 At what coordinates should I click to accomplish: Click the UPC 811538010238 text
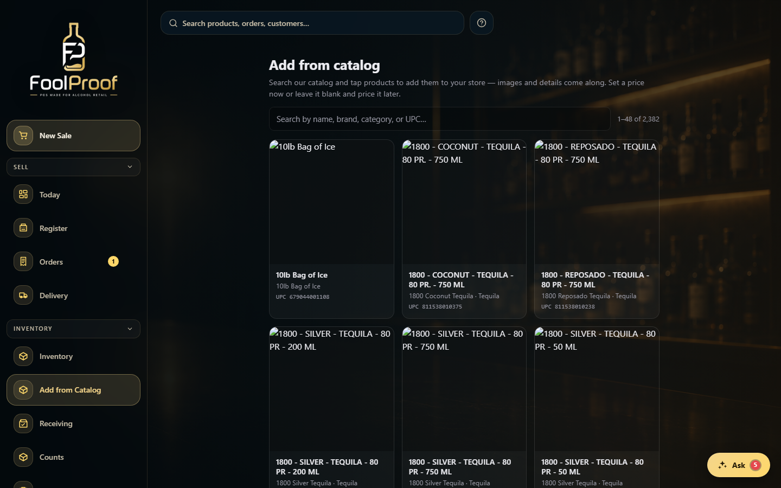click(x=568, y=306)
